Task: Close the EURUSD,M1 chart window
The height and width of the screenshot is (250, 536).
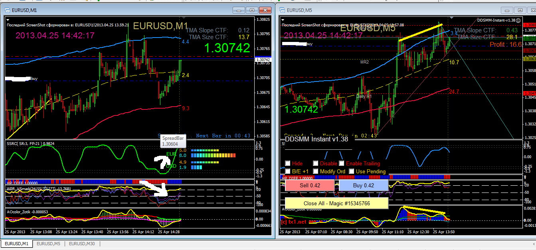Action: 265,10
